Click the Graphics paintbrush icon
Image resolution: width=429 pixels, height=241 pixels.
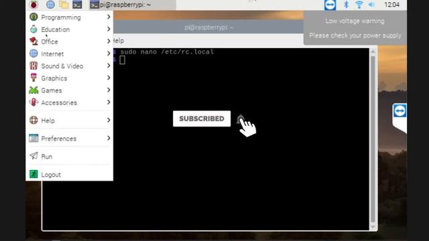(x=34, y=78)
